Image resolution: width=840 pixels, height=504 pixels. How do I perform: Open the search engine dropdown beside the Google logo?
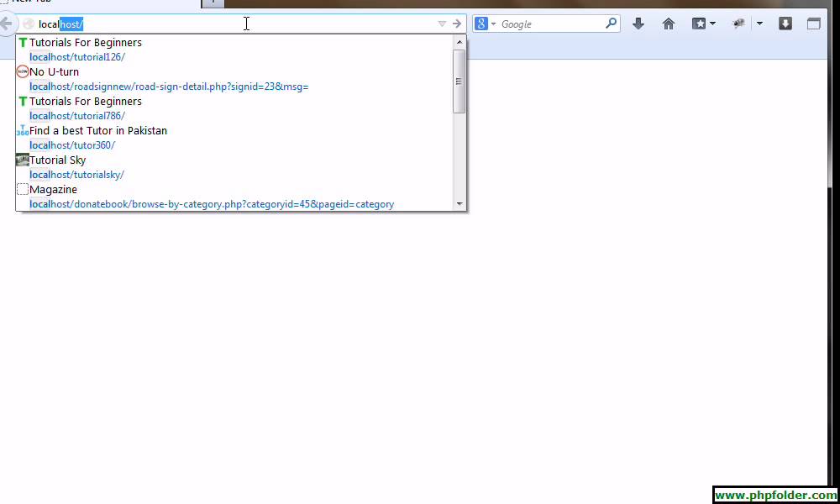(493, 23)
